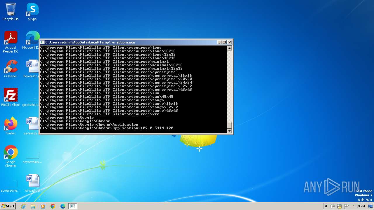Screen dimensions: 374x210
Task: Minimize the f-mydoom.exe console window
Action: coord(219,42)
